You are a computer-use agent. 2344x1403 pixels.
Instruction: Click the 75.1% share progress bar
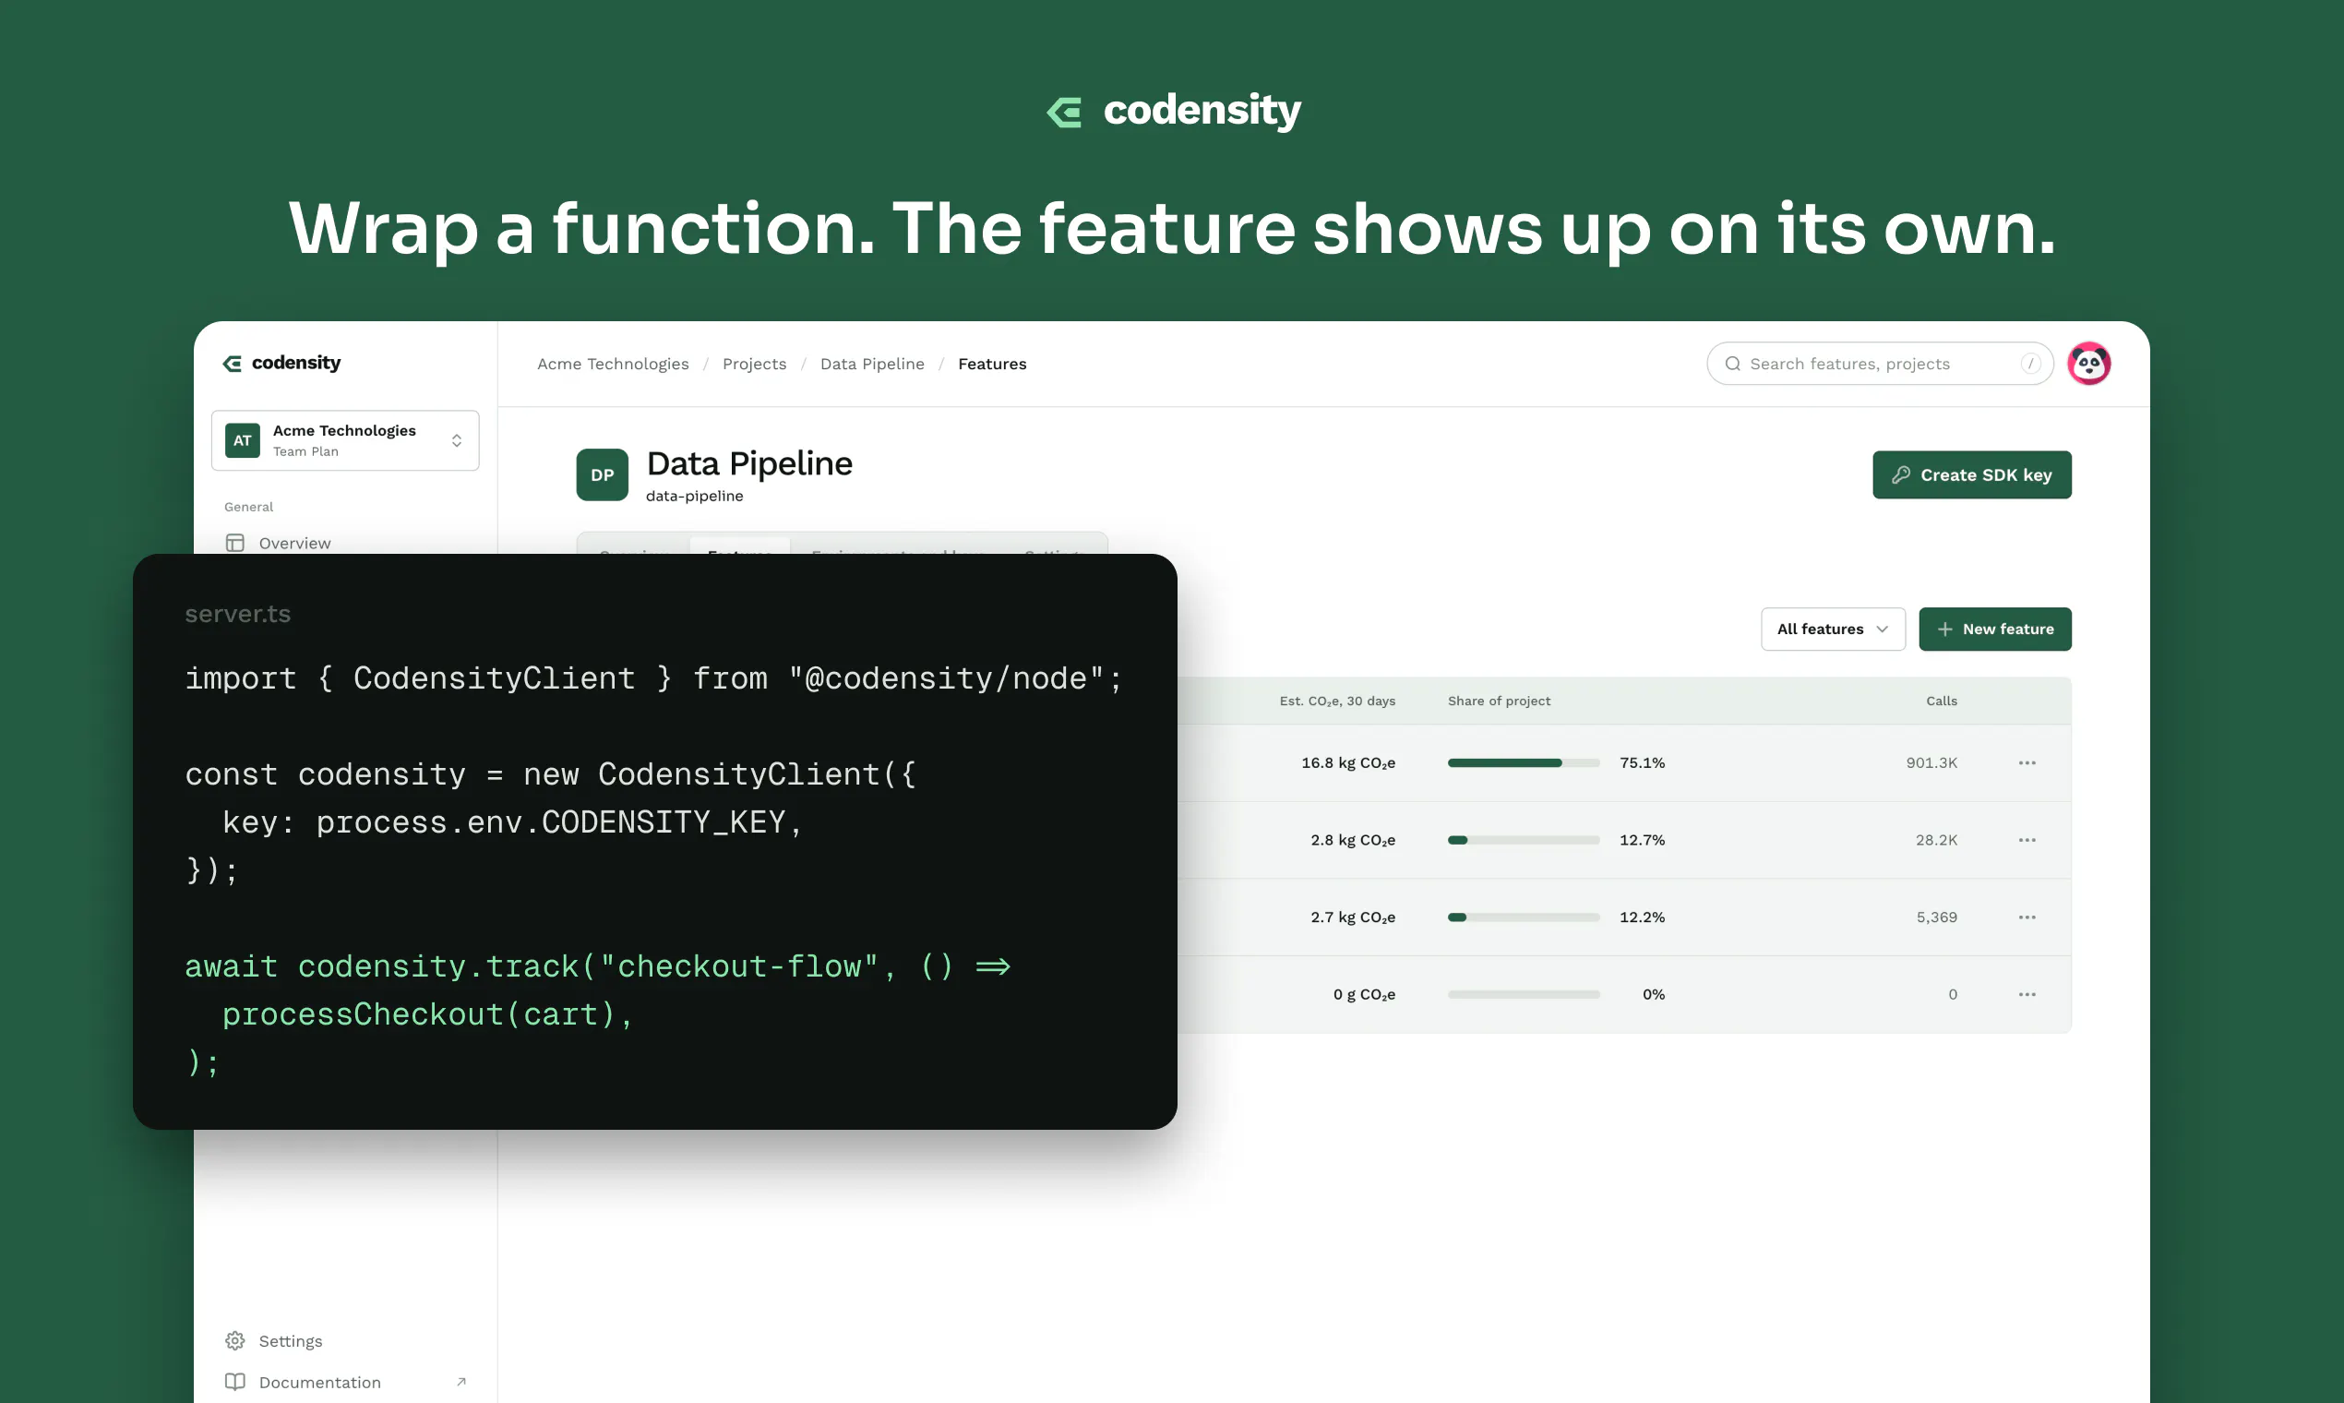(x=1523, y=763)
